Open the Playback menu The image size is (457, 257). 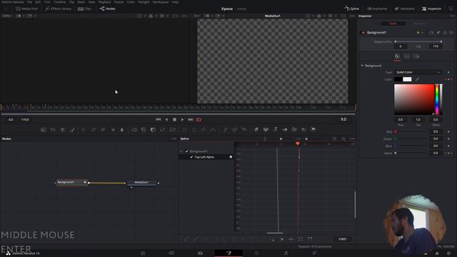coord(104,2)
